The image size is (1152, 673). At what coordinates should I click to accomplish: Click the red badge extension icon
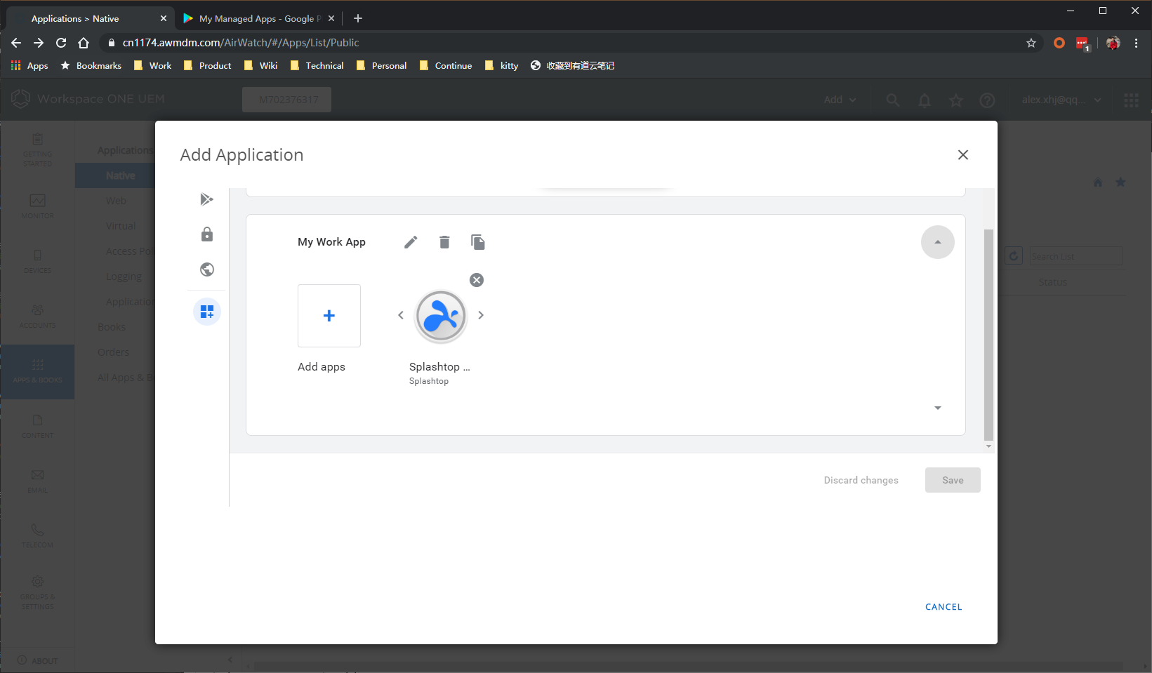coord(1083,44)
